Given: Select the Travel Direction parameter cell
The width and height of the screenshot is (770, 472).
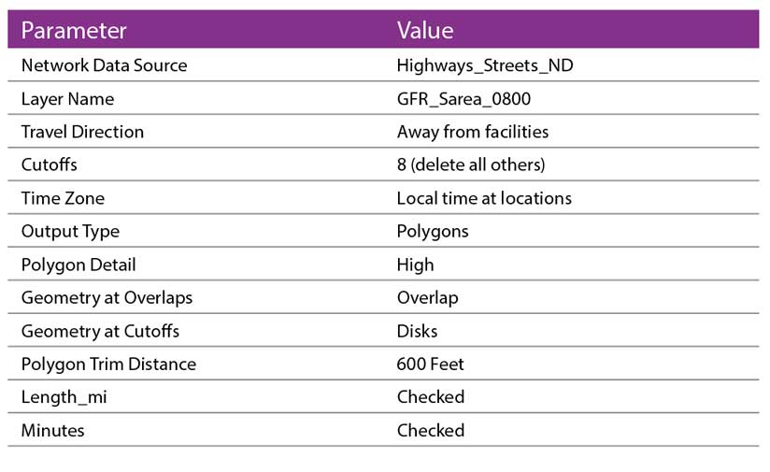Looking at the screenshot, I should coord(82,132).
